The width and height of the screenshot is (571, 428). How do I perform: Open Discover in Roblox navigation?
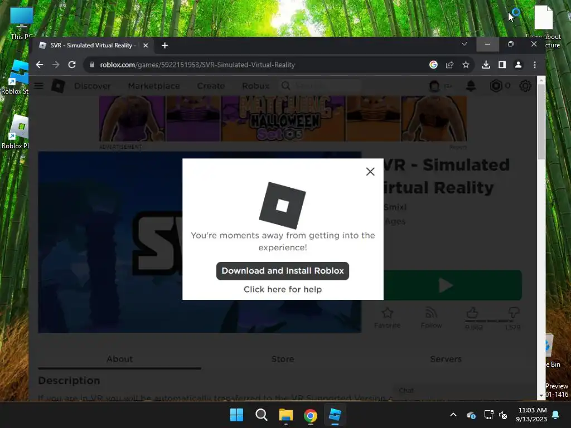93,86
